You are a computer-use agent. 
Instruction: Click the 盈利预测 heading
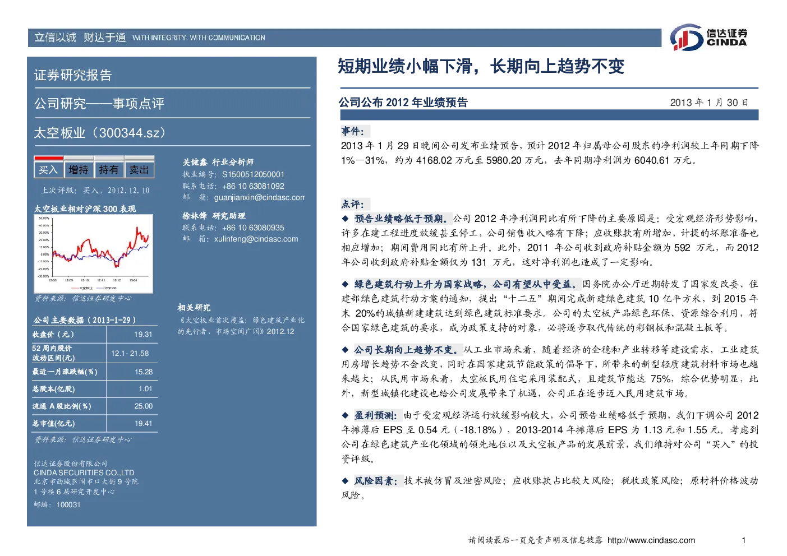(x=376, y=415)
